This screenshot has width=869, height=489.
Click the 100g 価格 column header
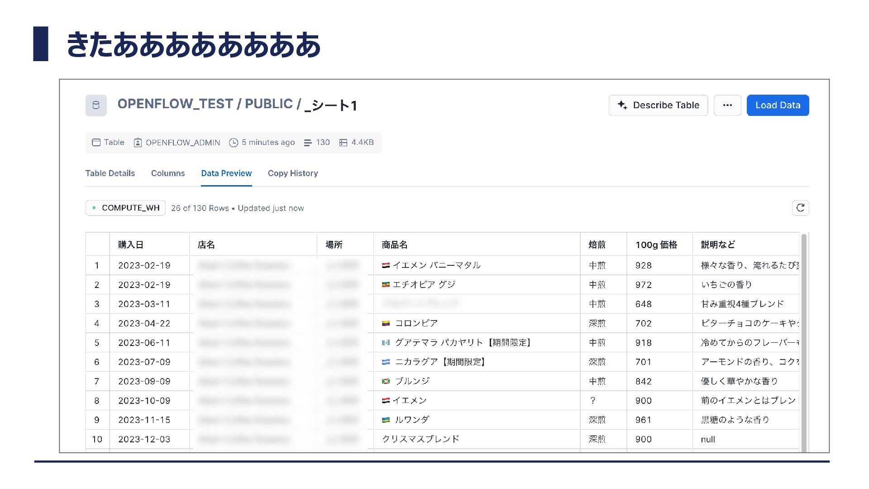tap(656, 245)
